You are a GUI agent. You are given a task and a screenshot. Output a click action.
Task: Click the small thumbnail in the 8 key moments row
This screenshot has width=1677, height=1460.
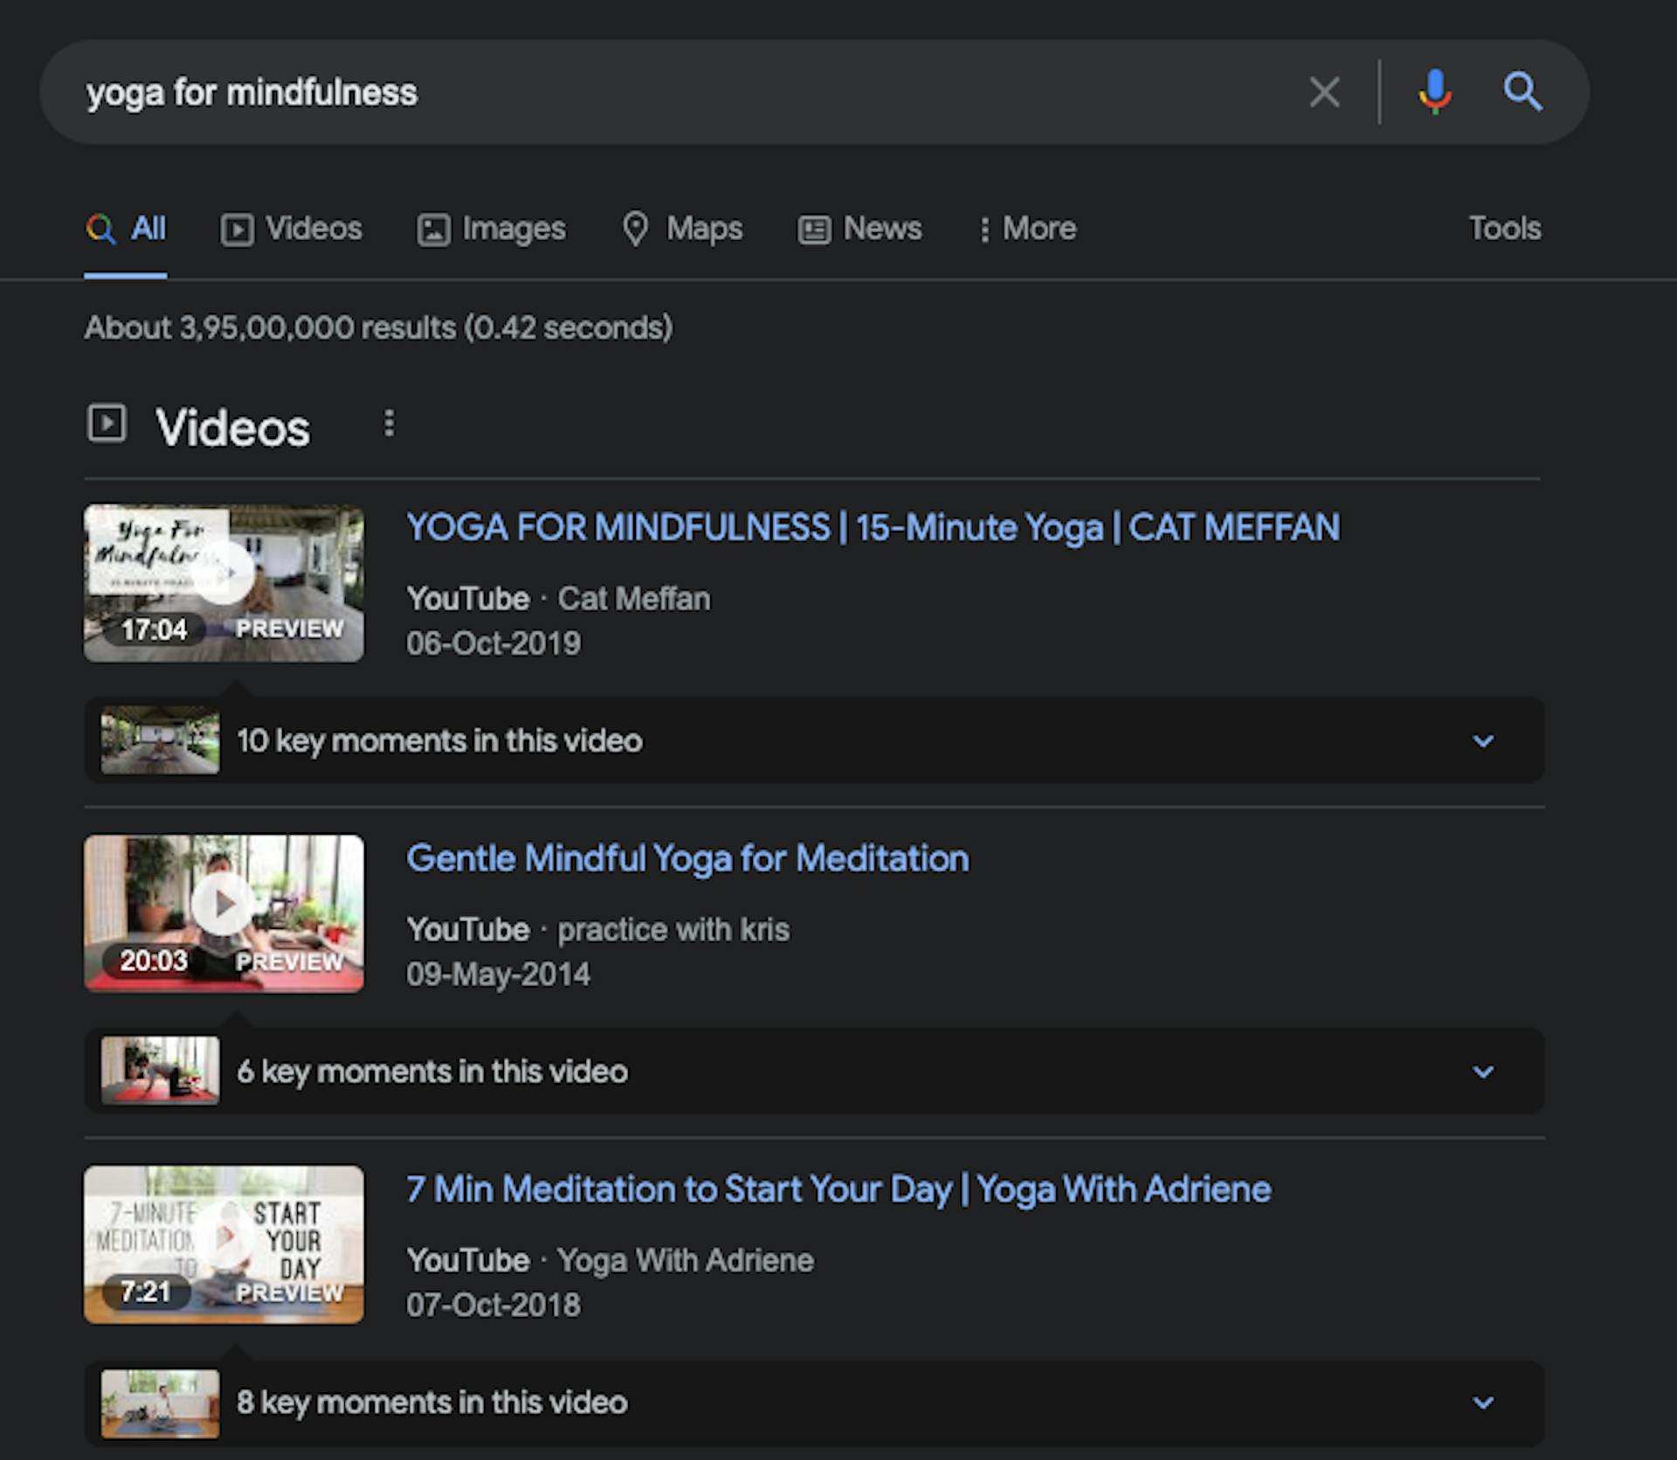point(160,1402)
